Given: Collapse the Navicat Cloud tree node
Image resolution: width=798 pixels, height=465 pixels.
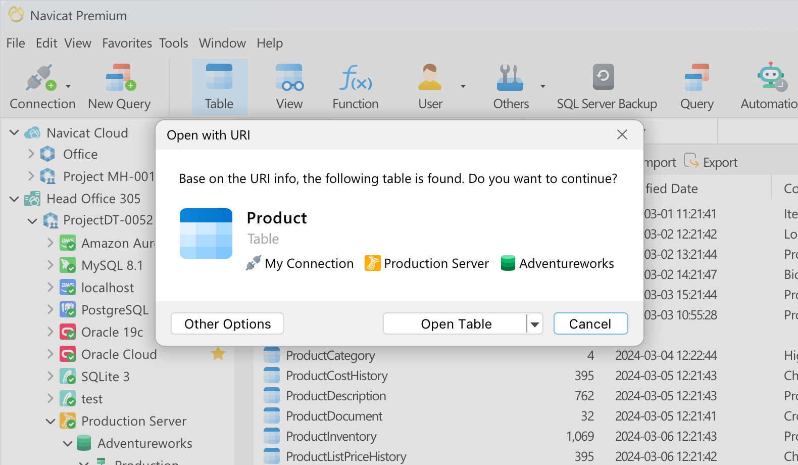Looking at the screenshot, I should (x=15, y=133).
